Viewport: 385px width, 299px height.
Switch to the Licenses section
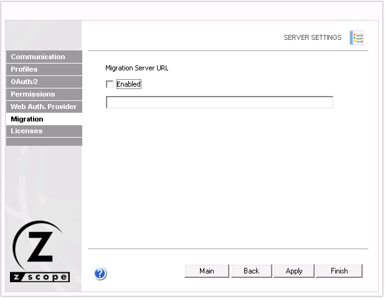pos(44,131)
